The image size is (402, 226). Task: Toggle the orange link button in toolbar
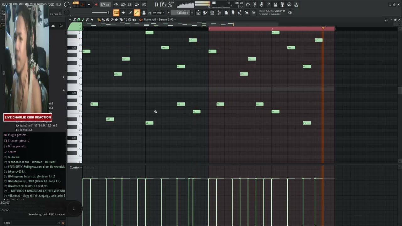point(137,13)
